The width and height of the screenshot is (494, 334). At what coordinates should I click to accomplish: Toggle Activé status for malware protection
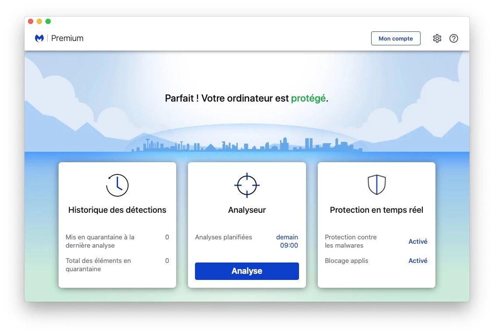(418, 241)
